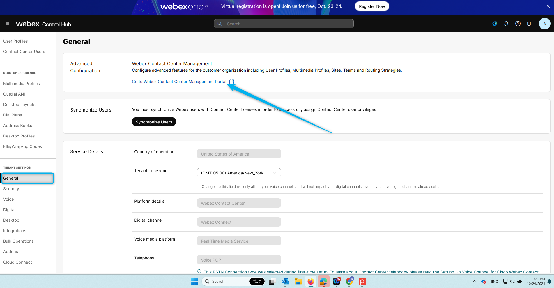
Task: Open Address Books page
Action: point(17,126)
